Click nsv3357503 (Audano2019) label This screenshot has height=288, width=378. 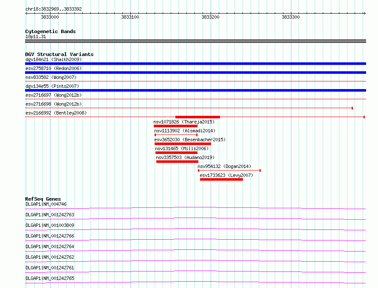click(185, 157)
